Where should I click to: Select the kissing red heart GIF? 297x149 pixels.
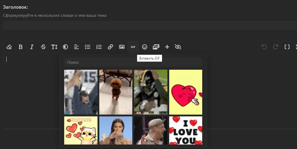(186, 92)
